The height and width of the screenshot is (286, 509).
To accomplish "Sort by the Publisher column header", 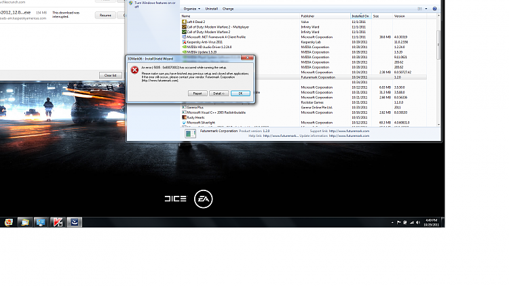I will 325,16.
